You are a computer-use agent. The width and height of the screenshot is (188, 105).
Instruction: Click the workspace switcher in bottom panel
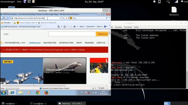tap(167, 103)
